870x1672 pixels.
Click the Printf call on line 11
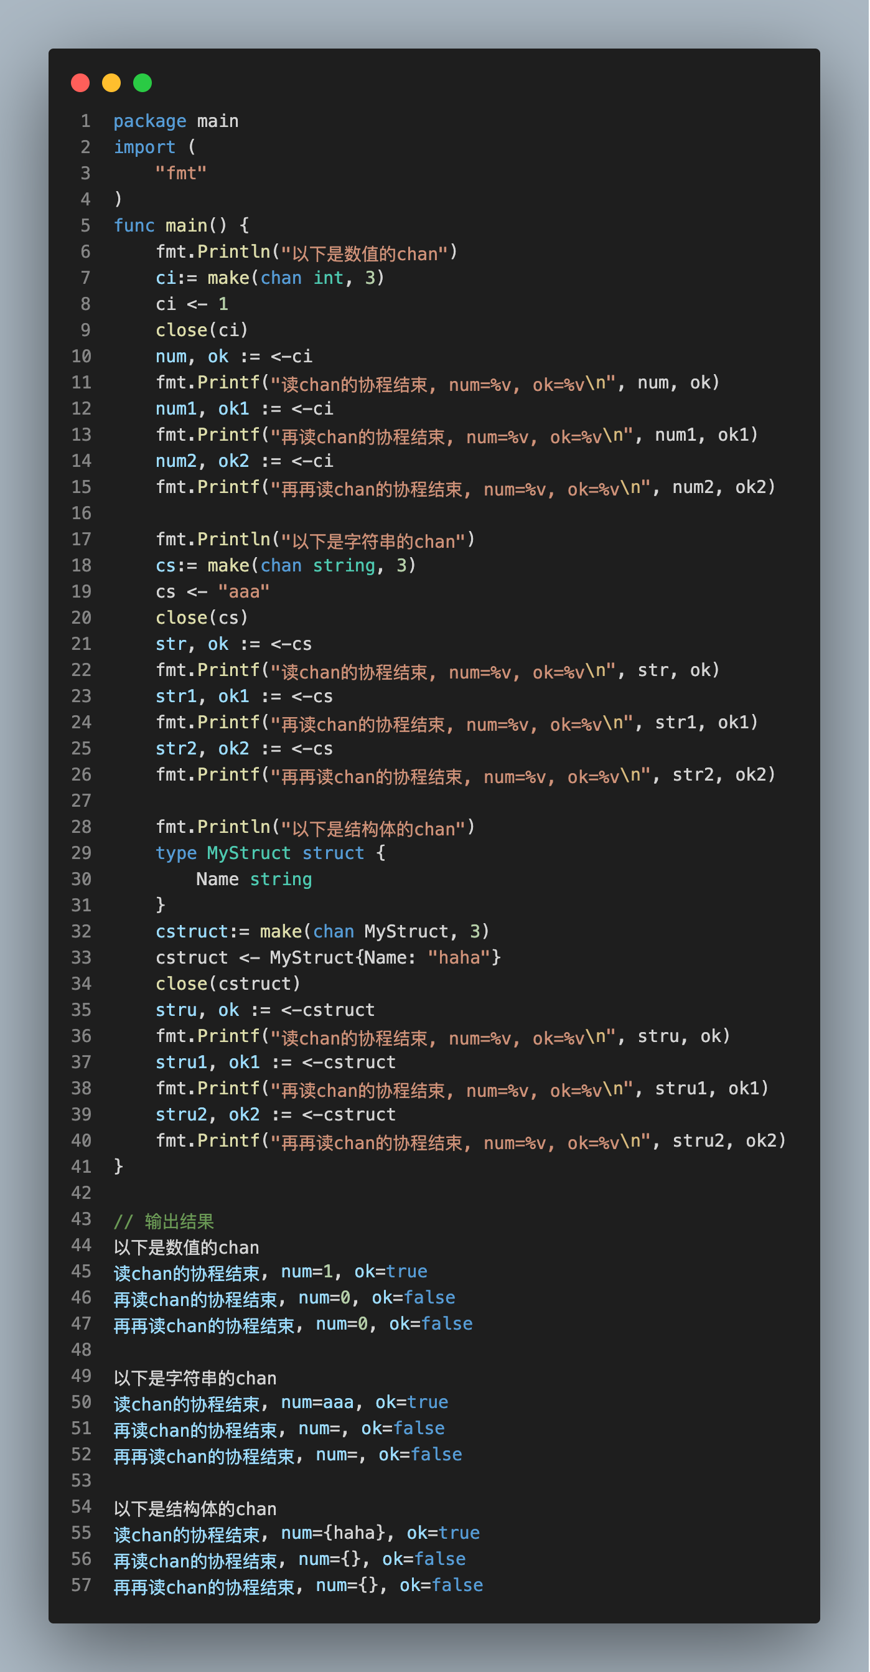[438, 383]
